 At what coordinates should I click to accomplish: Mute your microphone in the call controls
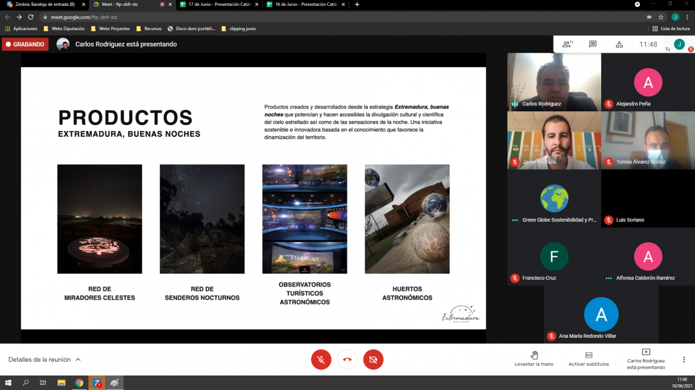tap(321, 359)
